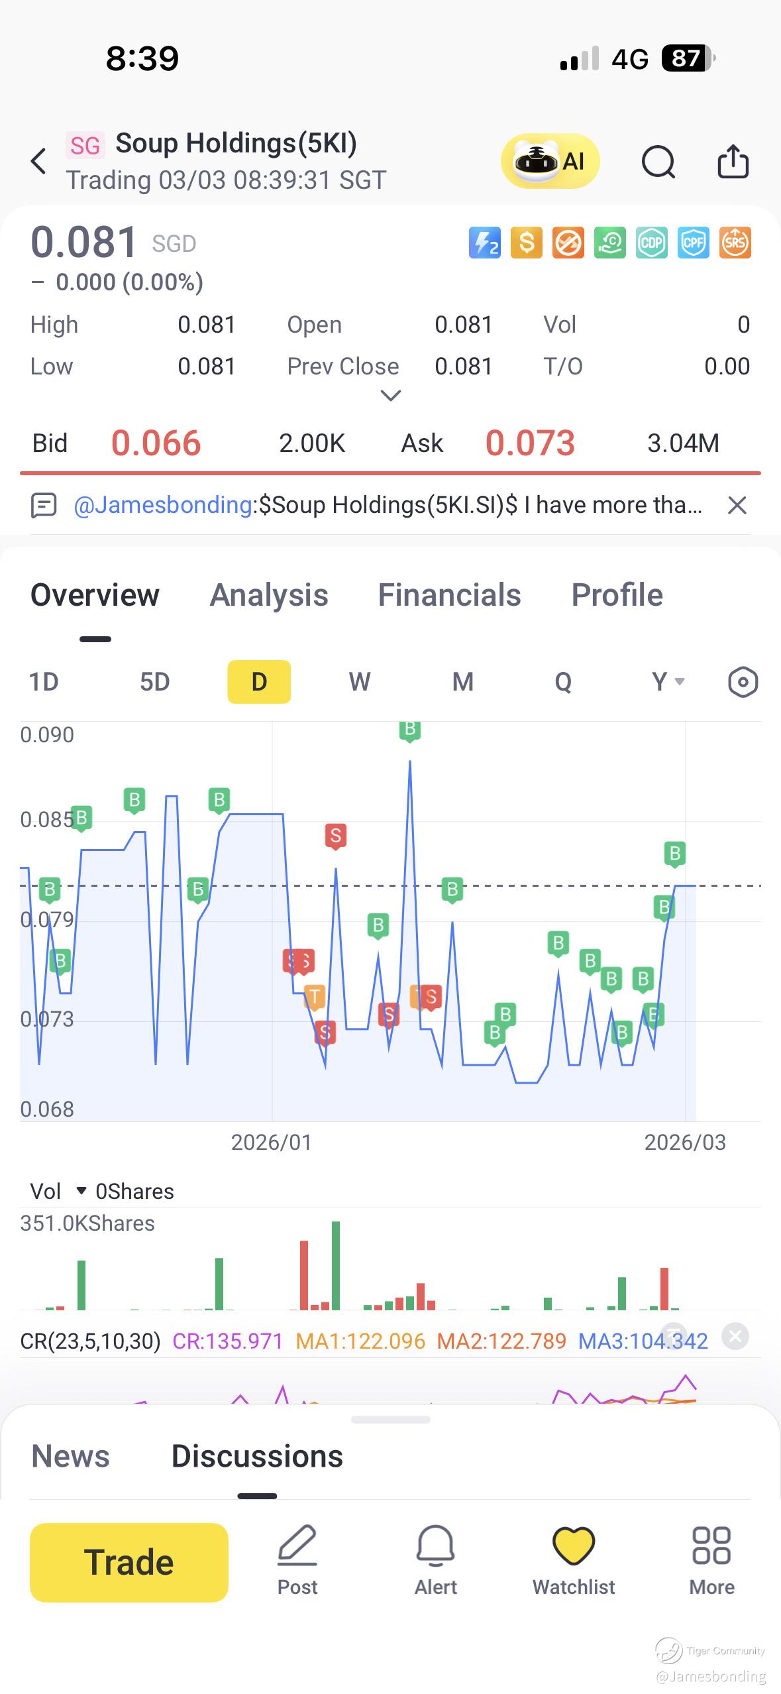Viewport: 781px width, 1694px height.
Task: Tap the SRS badge icon
Action: pos(735,243)
